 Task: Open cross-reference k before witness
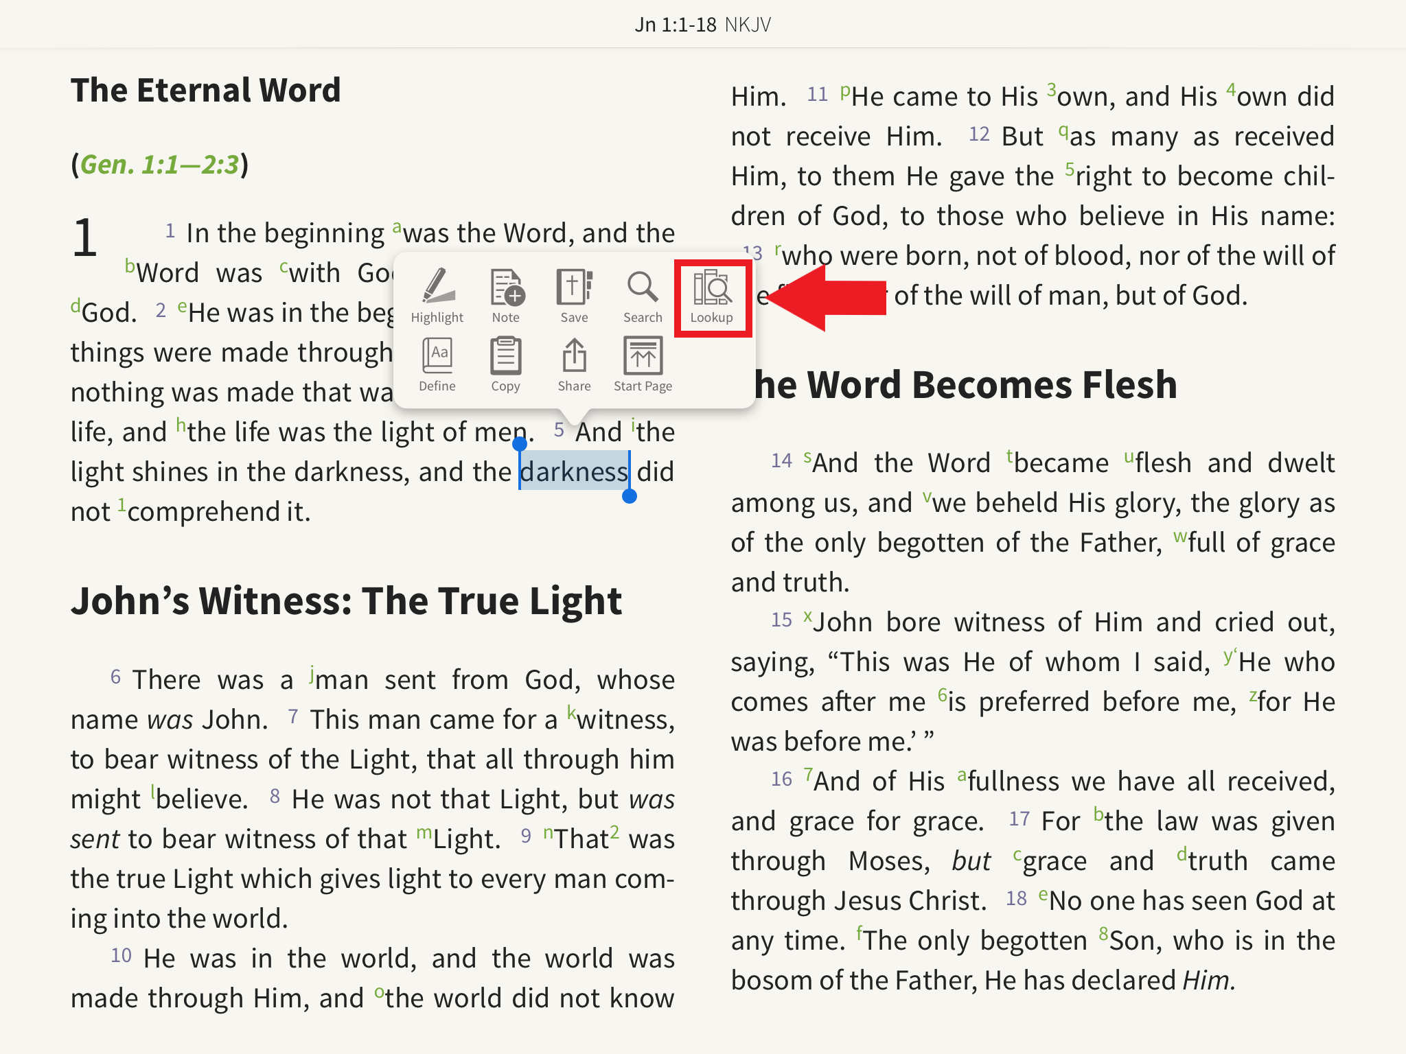(x=572, y=713)
